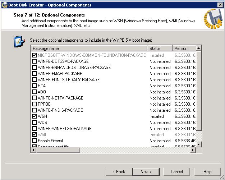
Task: Open Help for this wizard
Action: pyautogui.click(x=207, y=172)
